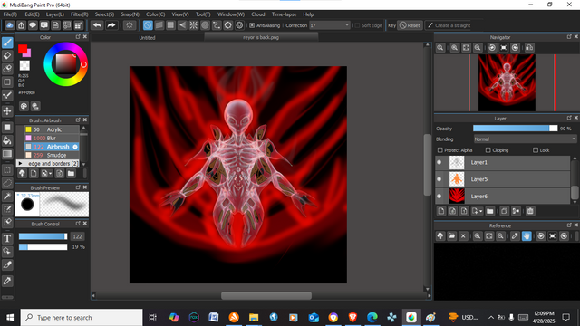
Task: Click the Redo arrow in toolbar
Action: pos(111,25)
